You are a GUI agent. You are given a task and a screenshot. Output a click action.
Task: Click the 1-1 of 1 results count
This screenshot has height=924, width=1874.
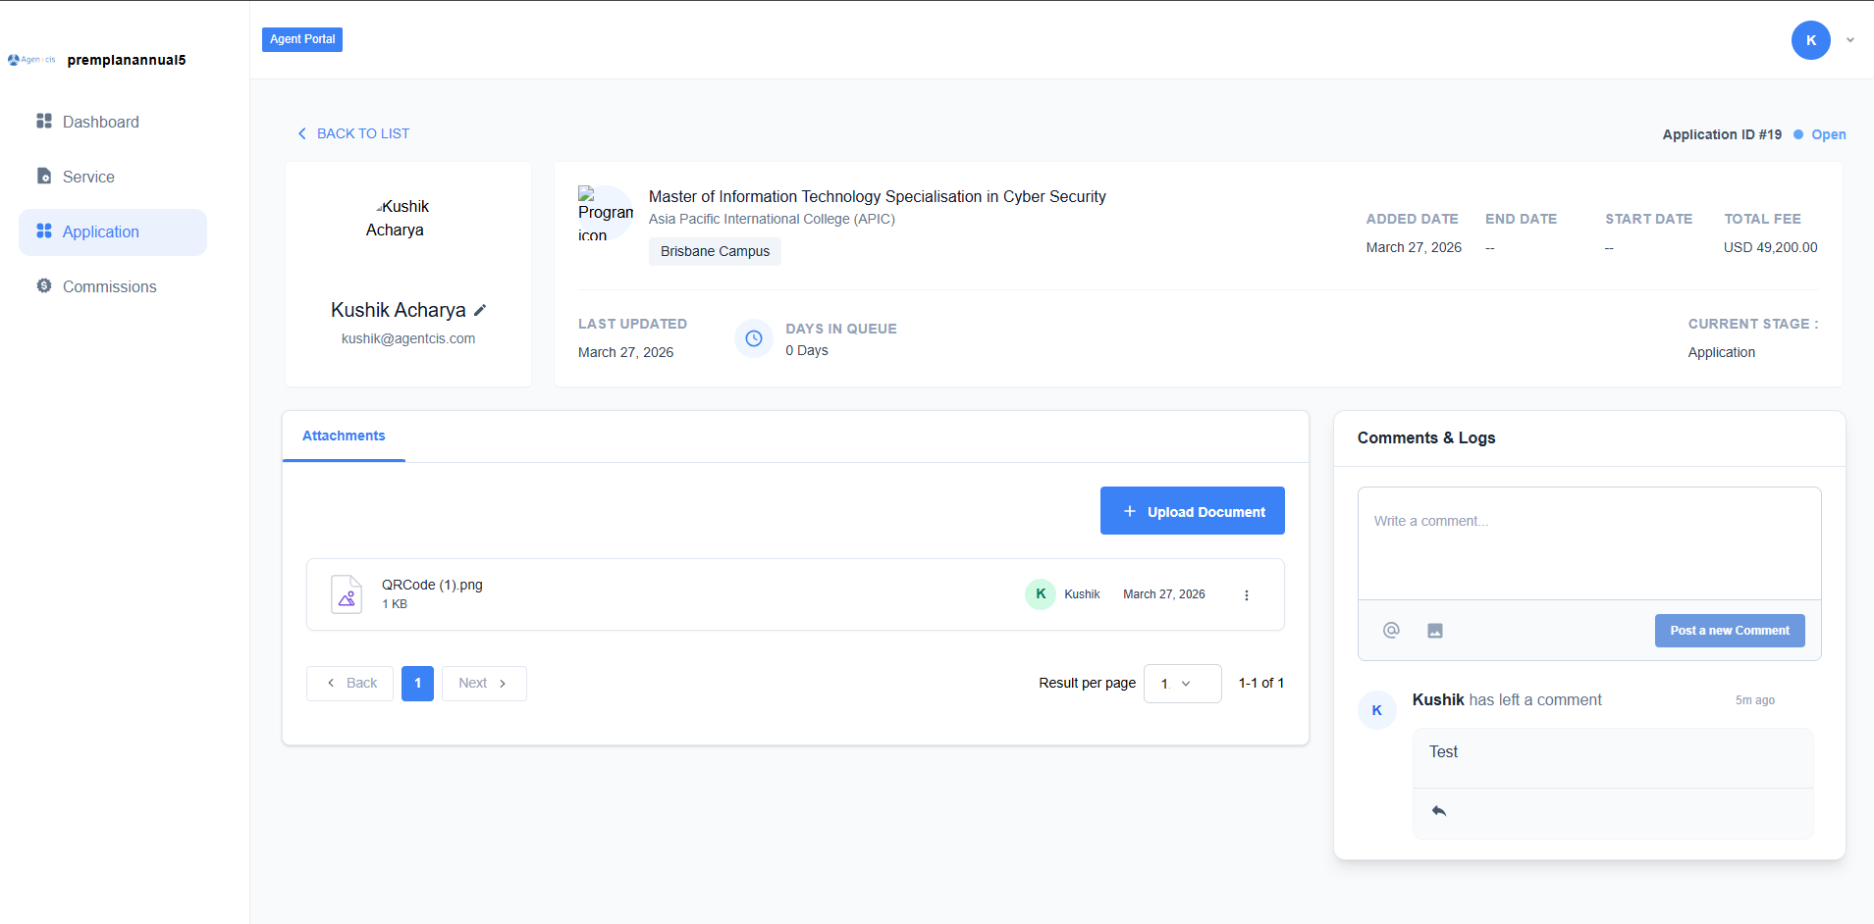pos(1261,683)
